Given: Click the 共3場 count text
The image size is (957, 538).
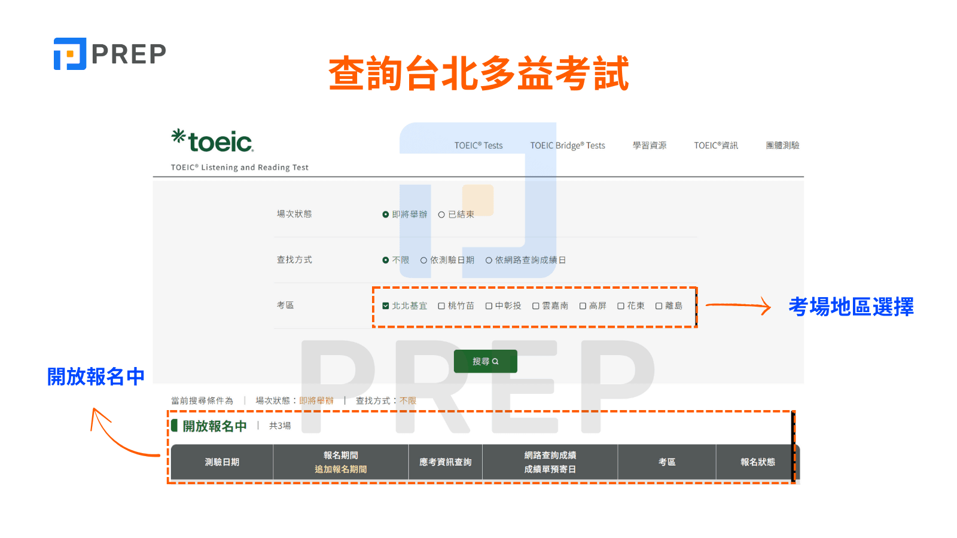Looking at the screenshot, I should point(280,426).
